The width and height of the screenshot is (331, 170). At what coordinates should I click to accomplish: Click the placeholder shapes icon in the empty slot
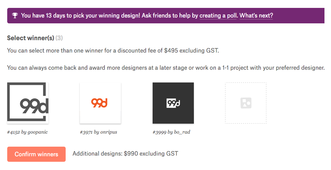(x=246, y=103)
